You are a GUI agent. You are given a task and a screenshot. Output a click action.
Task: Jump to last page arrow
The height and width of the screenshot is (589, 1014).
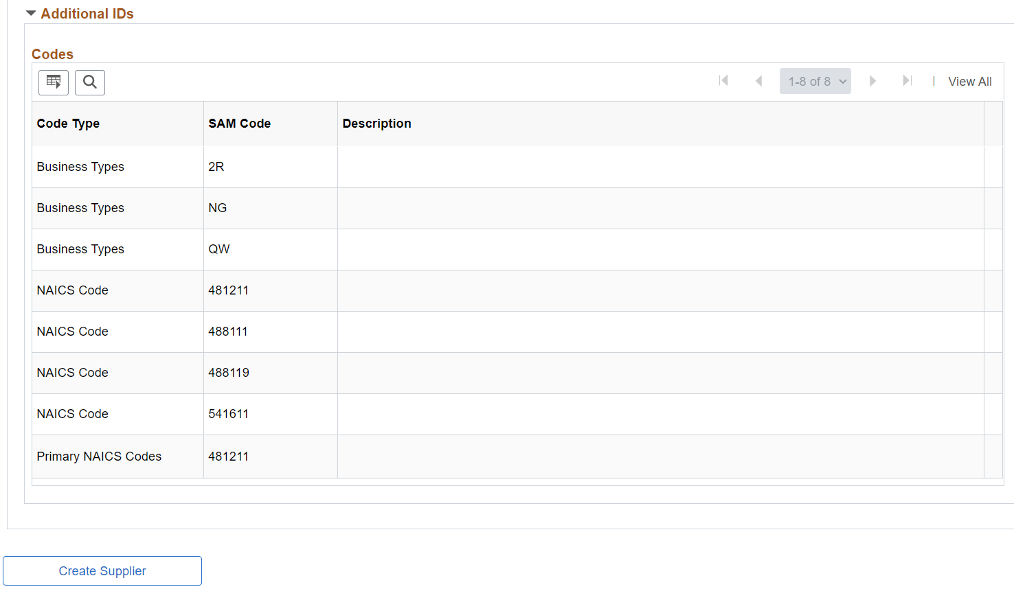pyautogui.click(x=908, y=81)
